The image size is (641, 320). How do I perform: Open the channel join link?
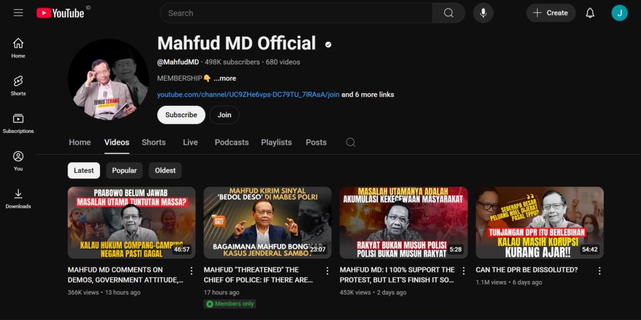click(248, 95)
